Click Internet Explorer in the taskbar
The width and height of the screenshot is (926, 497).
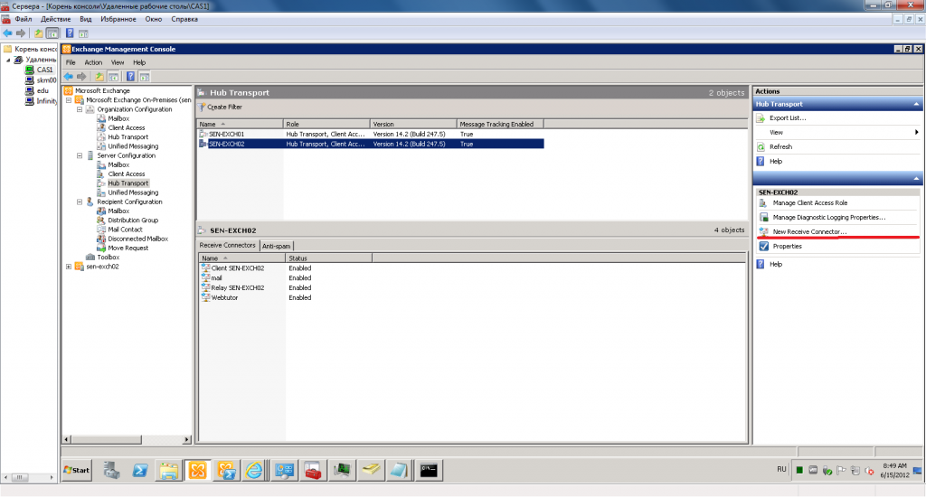254,470
